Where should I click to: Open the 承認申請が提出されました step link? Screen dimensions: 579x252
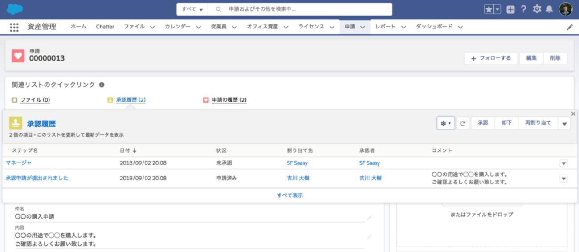tap(37, 178)
